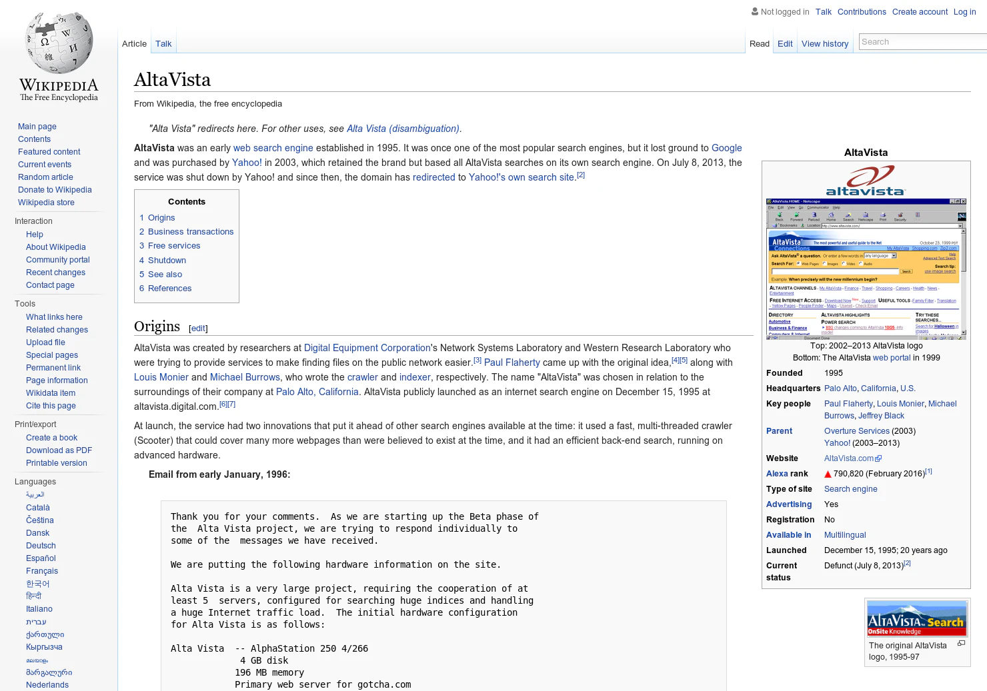987x691 pixels.
Task: Open Alta Vista (disambiguation) link
Action: click(403, 129)
